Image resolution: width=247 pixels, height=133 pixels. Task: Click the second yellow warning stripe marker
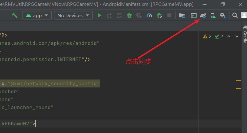point(238,89)
